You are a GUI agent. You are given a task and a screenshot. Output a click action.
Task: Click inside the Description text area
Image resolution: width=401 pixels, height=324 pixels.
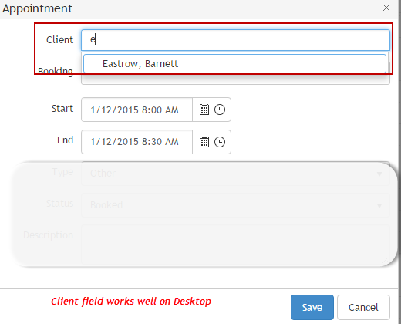pos(235,245)
